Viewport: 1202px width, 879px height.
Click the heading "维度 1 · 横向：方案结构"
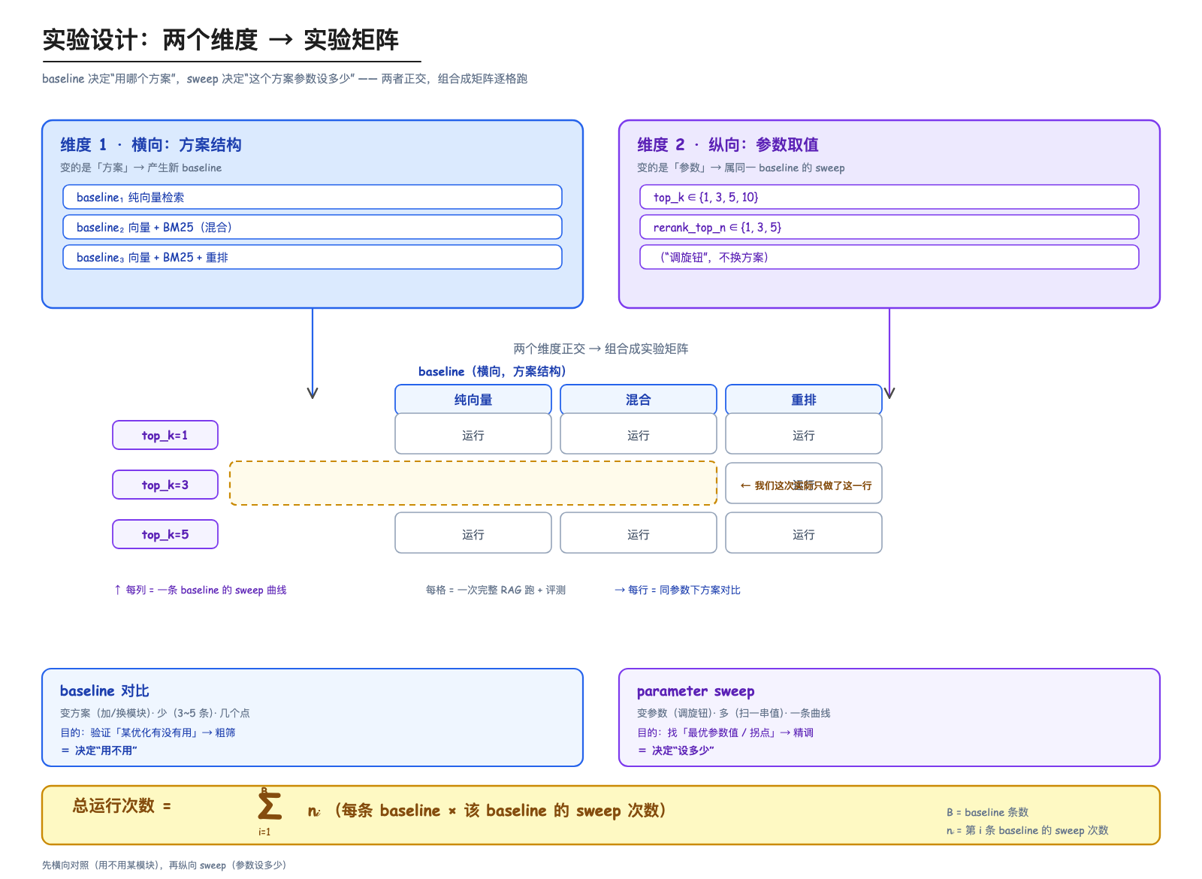point(151,144)
